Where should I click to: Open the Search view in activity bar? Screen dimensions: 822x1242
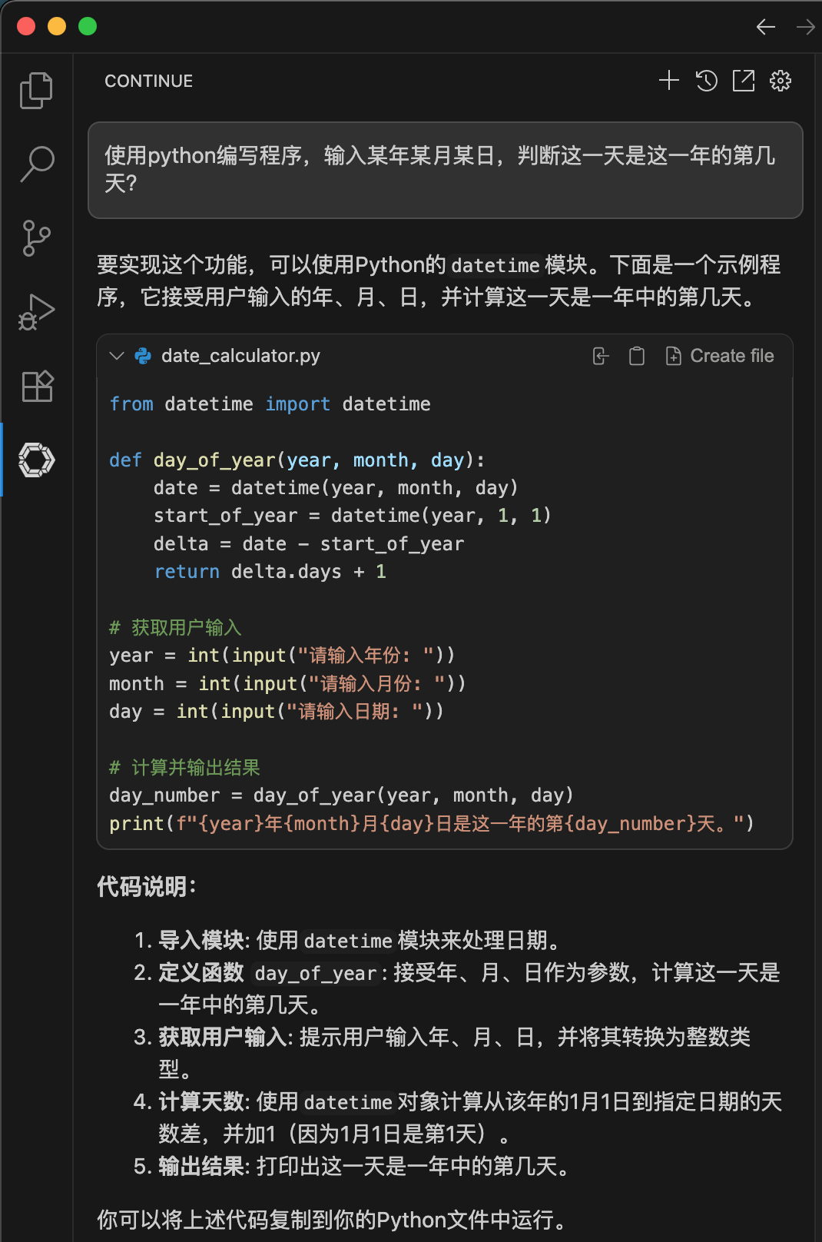(36, 164)
